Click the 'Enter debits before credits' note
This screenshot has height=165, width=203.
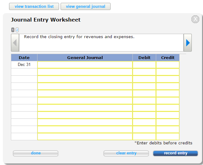163,143
